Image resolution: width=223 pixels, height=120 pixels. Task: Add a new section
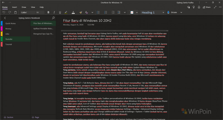click(8, 117)
